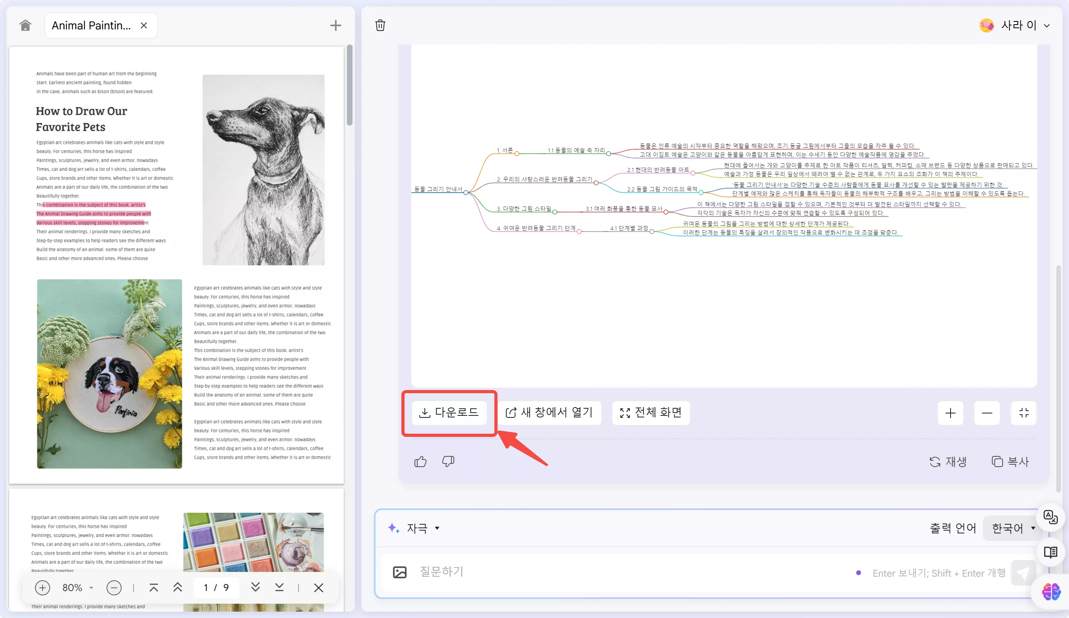Open the book reader floating icon
Viewport: 1069px width, 618px height.
click(1050, 552)
